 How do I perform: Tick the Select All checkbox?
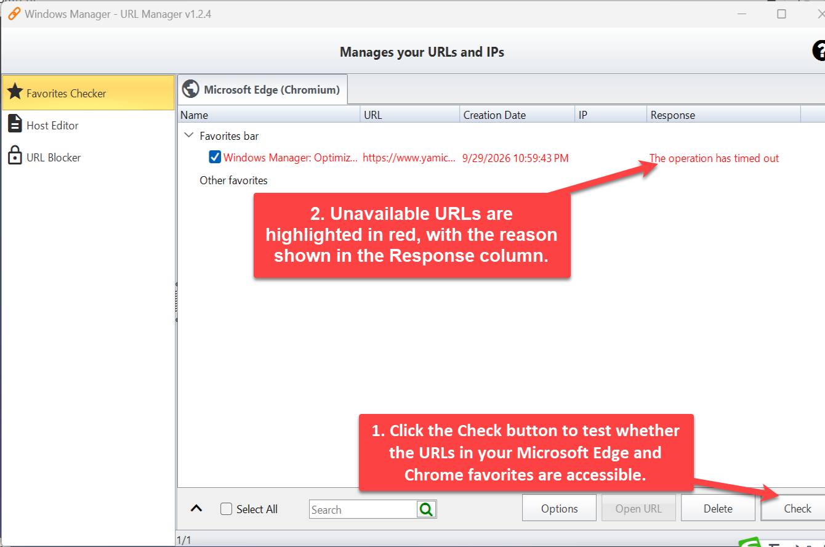[x=227, y=509]
